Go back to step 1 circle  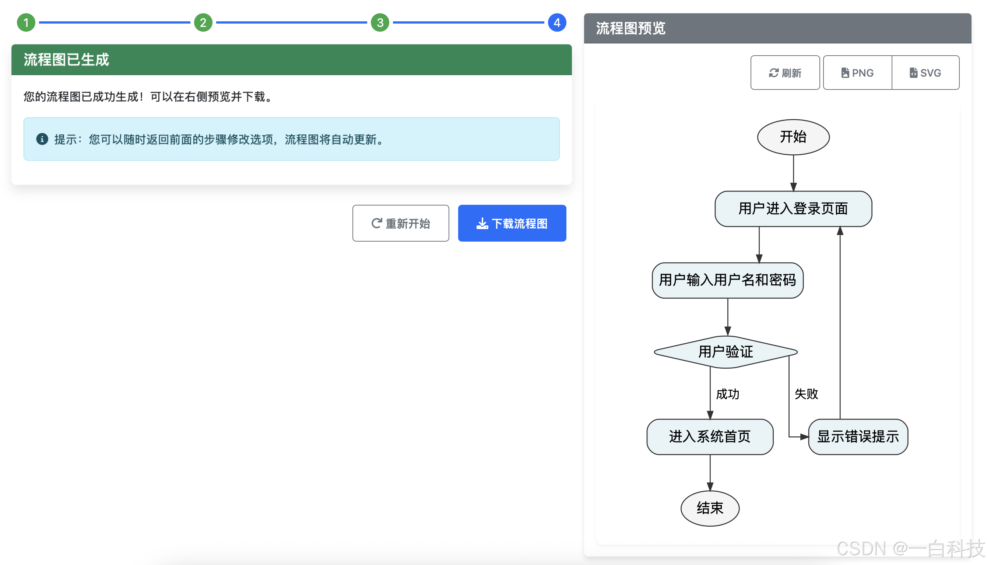tap(26, 22)
